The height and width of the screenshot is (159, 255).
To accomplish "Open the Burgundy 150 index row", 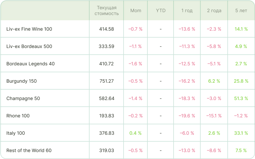I will point(22,81).
